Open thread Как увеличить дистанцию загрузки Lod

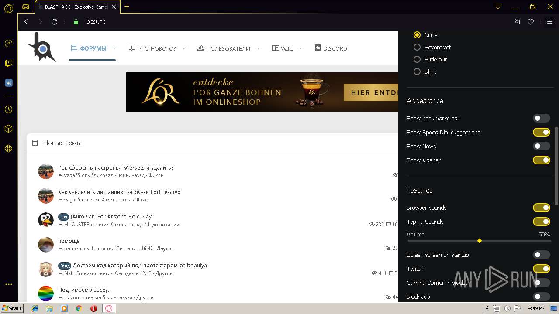click(x=119, y=192)
